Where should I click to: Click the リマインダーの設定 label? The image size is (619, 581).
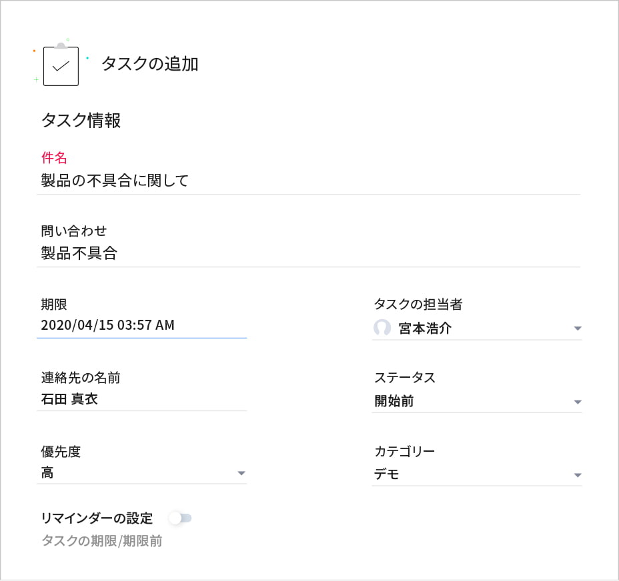[x=97, y=518]
